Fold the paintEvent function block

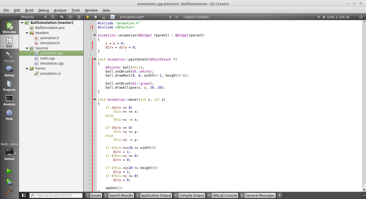(x=95, y=59)
